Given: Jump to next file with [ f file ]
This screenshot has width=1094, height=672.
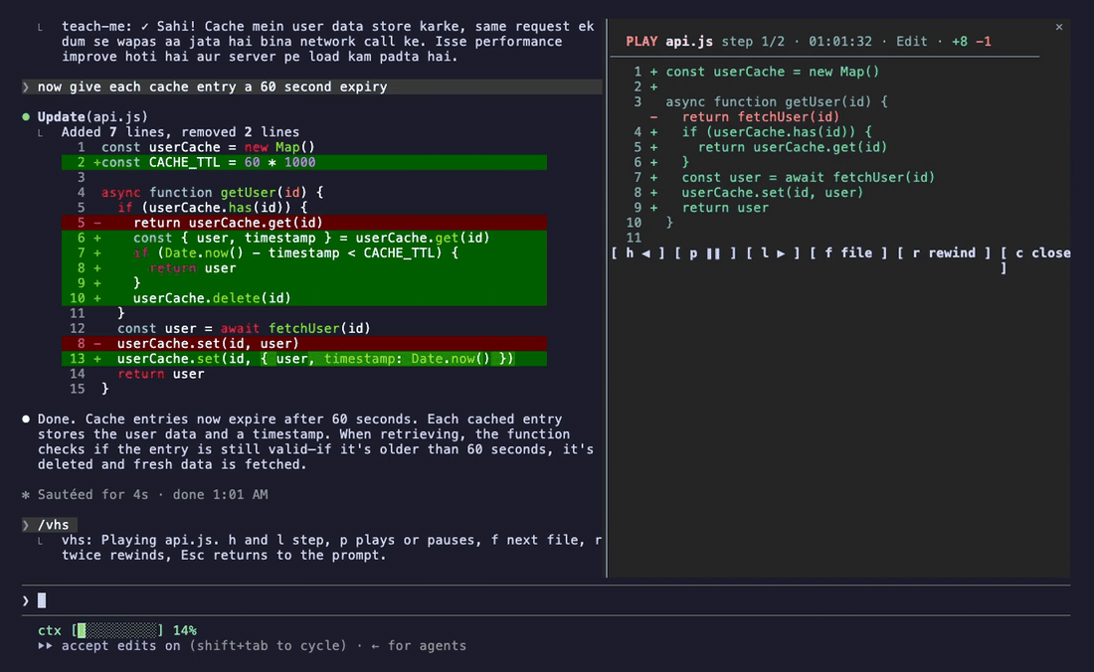Looking at the screenshot, I should coord(848,253).
